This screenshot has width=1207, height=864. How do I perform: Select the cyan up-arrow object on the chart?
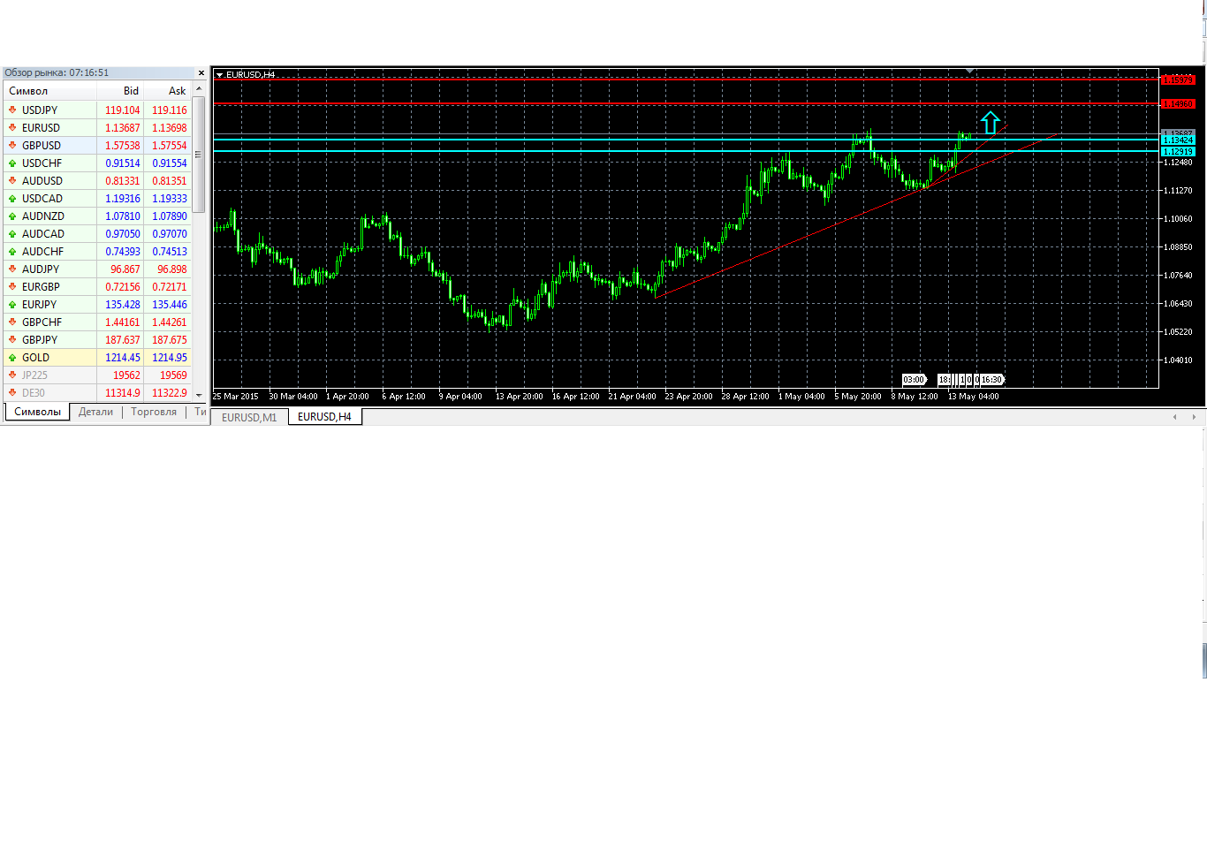(x=990, y=122)
